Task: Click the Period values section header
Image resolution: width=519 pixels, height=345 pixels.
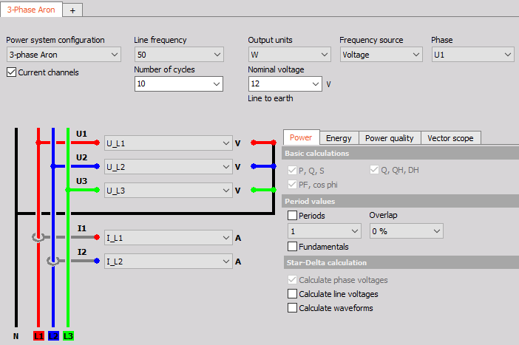Action: [x=401, y=201]
